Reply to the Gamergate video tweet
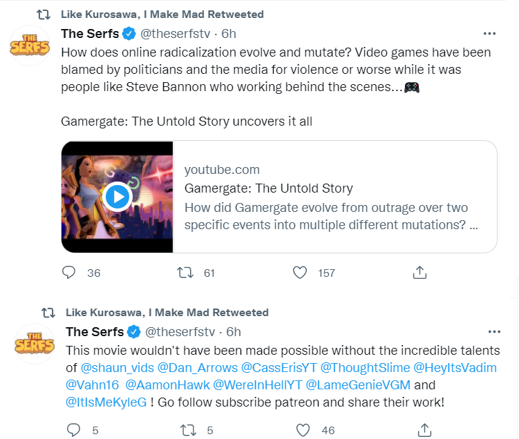The image size is (519, 439). coord(68,273)
